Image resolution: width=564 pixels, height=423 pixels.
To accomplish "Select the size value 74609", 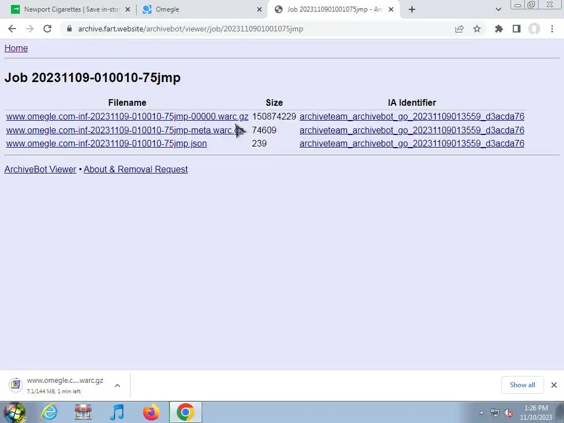I will 264,130.
